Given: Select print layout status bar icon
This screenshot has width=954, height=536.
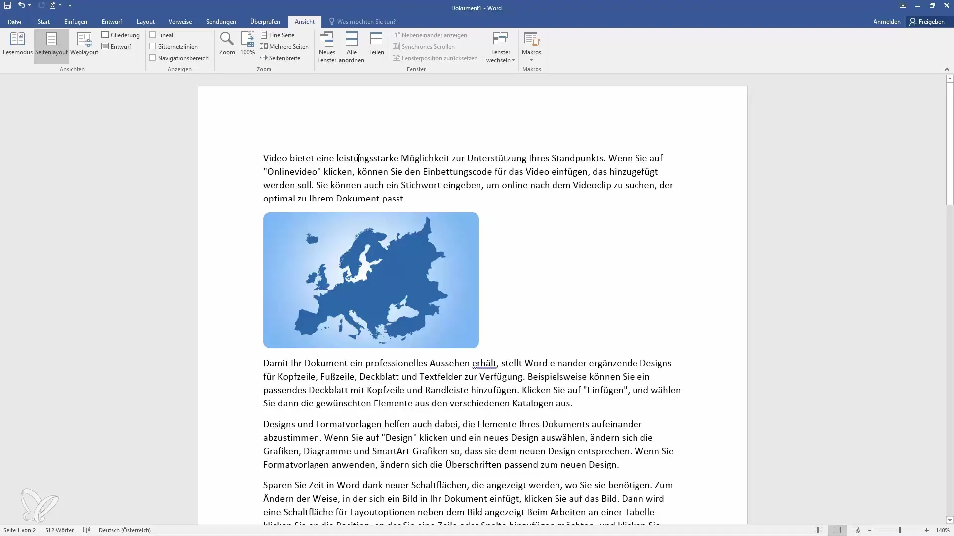Looking at the screenshot, I should pyautogui.click(x=837, y=530).
